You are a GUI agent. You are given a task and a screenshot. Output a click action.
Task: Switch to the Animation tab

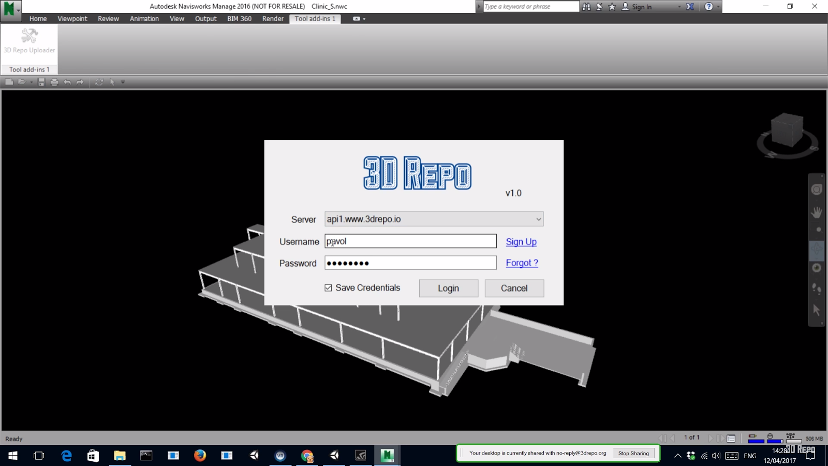point(144,19)
